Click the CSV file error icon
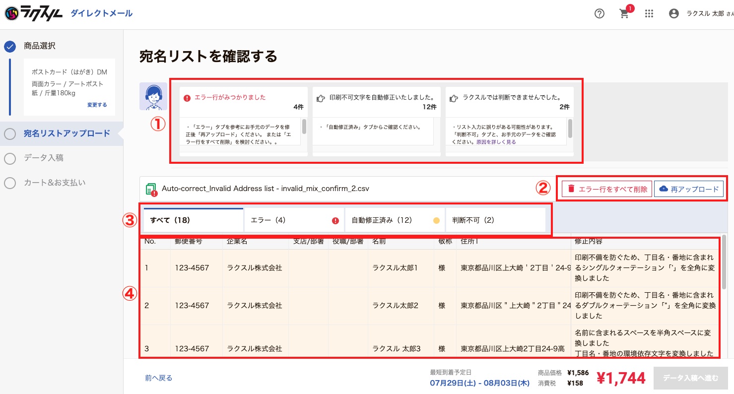Screen dimensions: 734x394 (x=151, y=190)
